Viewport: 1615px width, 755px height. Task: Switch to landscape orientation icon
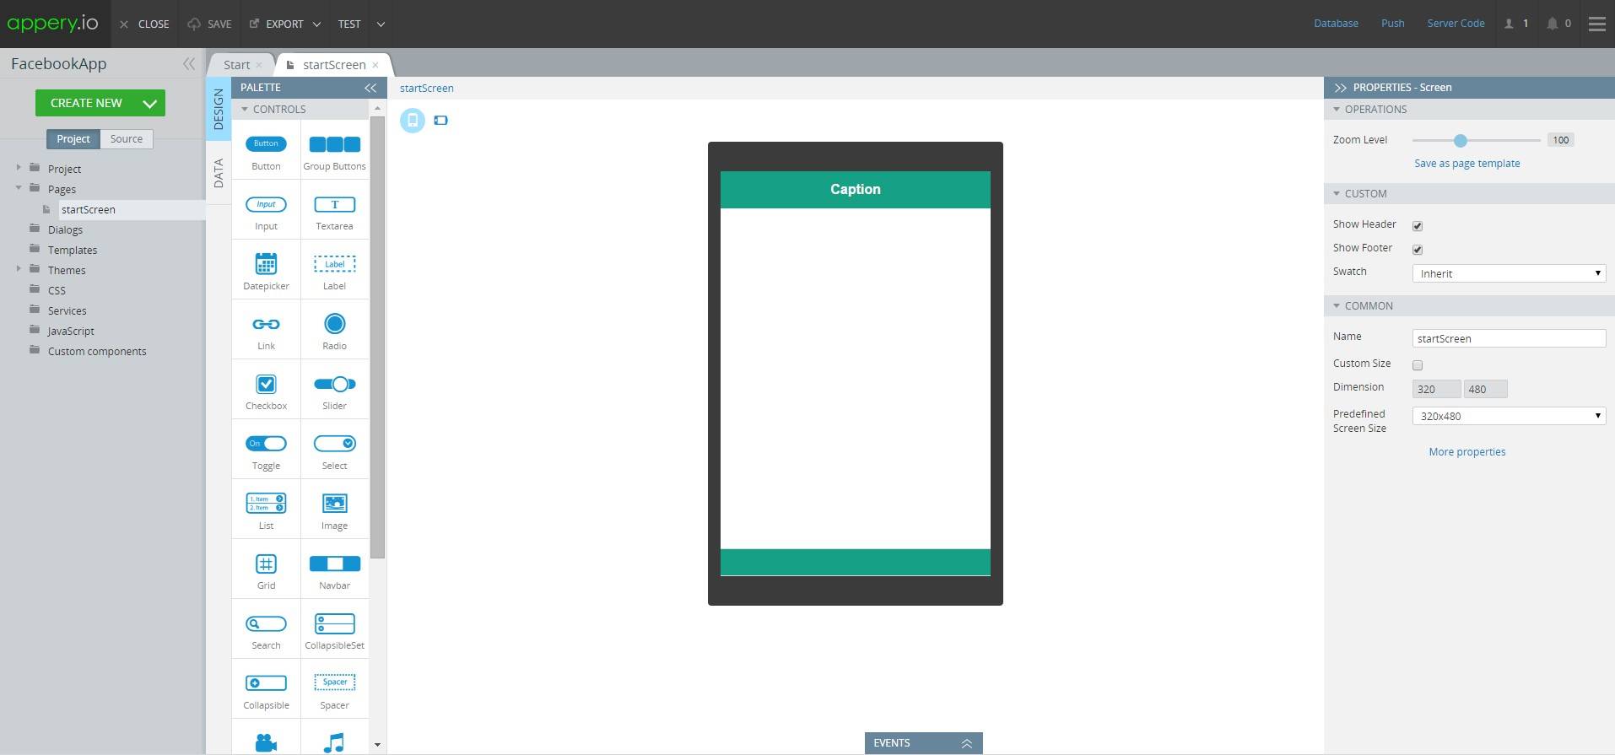click(x=440, y=121)
